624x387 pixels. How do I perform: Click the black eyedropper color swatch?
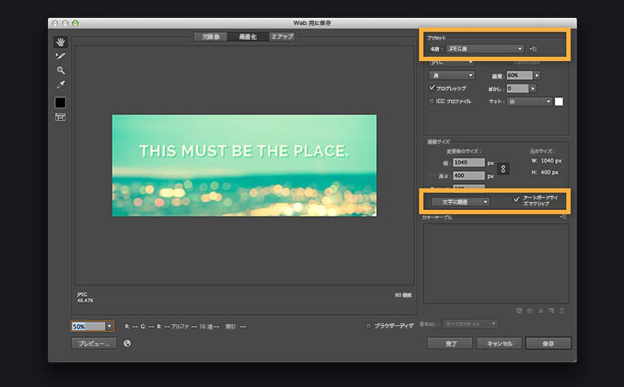pyautogui.click(x=60, y=102)
